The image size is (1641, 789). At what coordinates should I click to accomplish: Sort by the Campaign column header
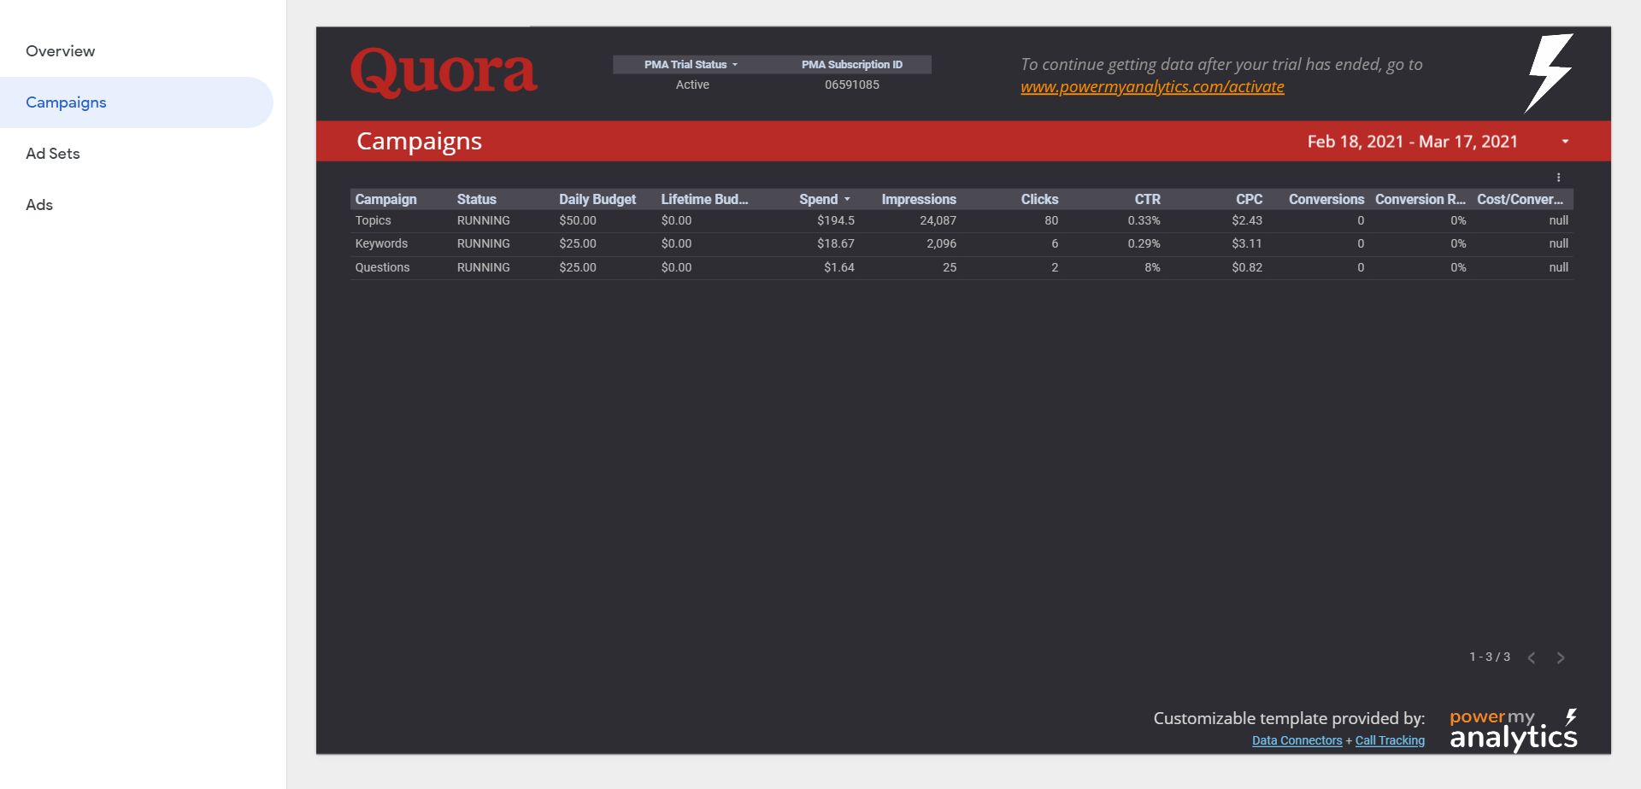(385, 199)
